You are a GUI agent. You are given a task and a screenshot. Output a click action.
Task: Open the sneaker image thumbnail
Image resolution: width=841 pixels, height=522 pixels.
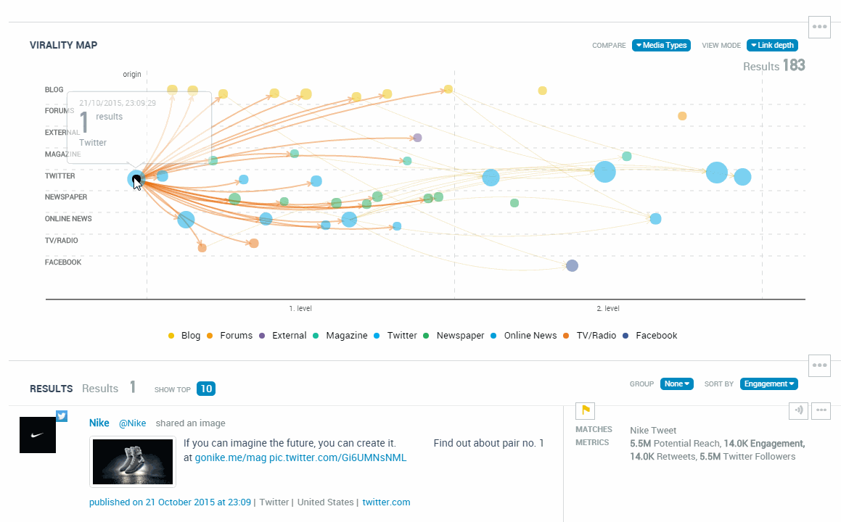point(133,461)
